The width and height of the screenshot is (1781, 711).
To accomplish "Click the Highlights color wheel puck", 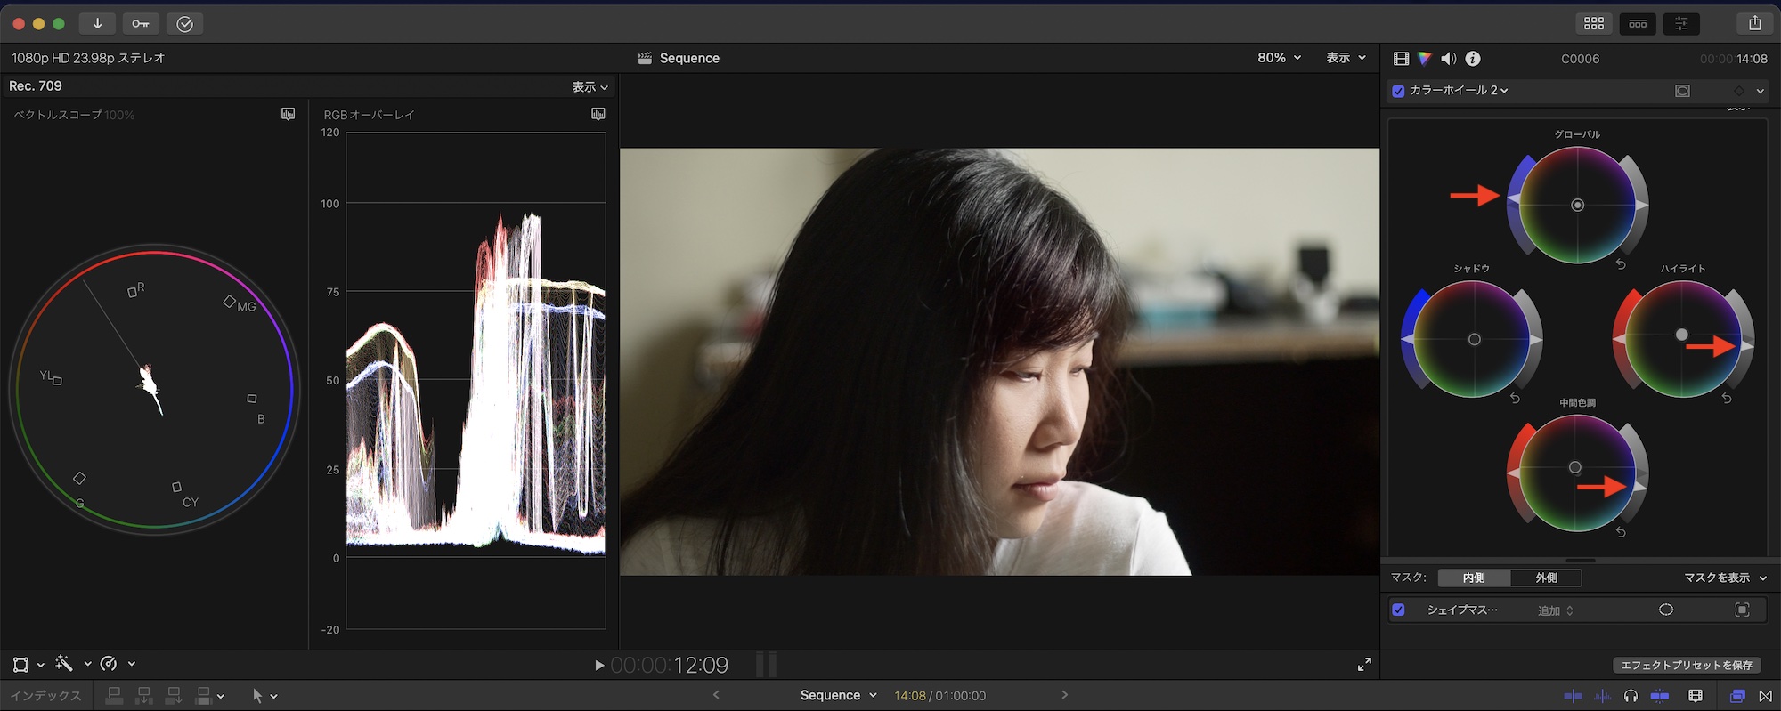I will pos(1681,335).
